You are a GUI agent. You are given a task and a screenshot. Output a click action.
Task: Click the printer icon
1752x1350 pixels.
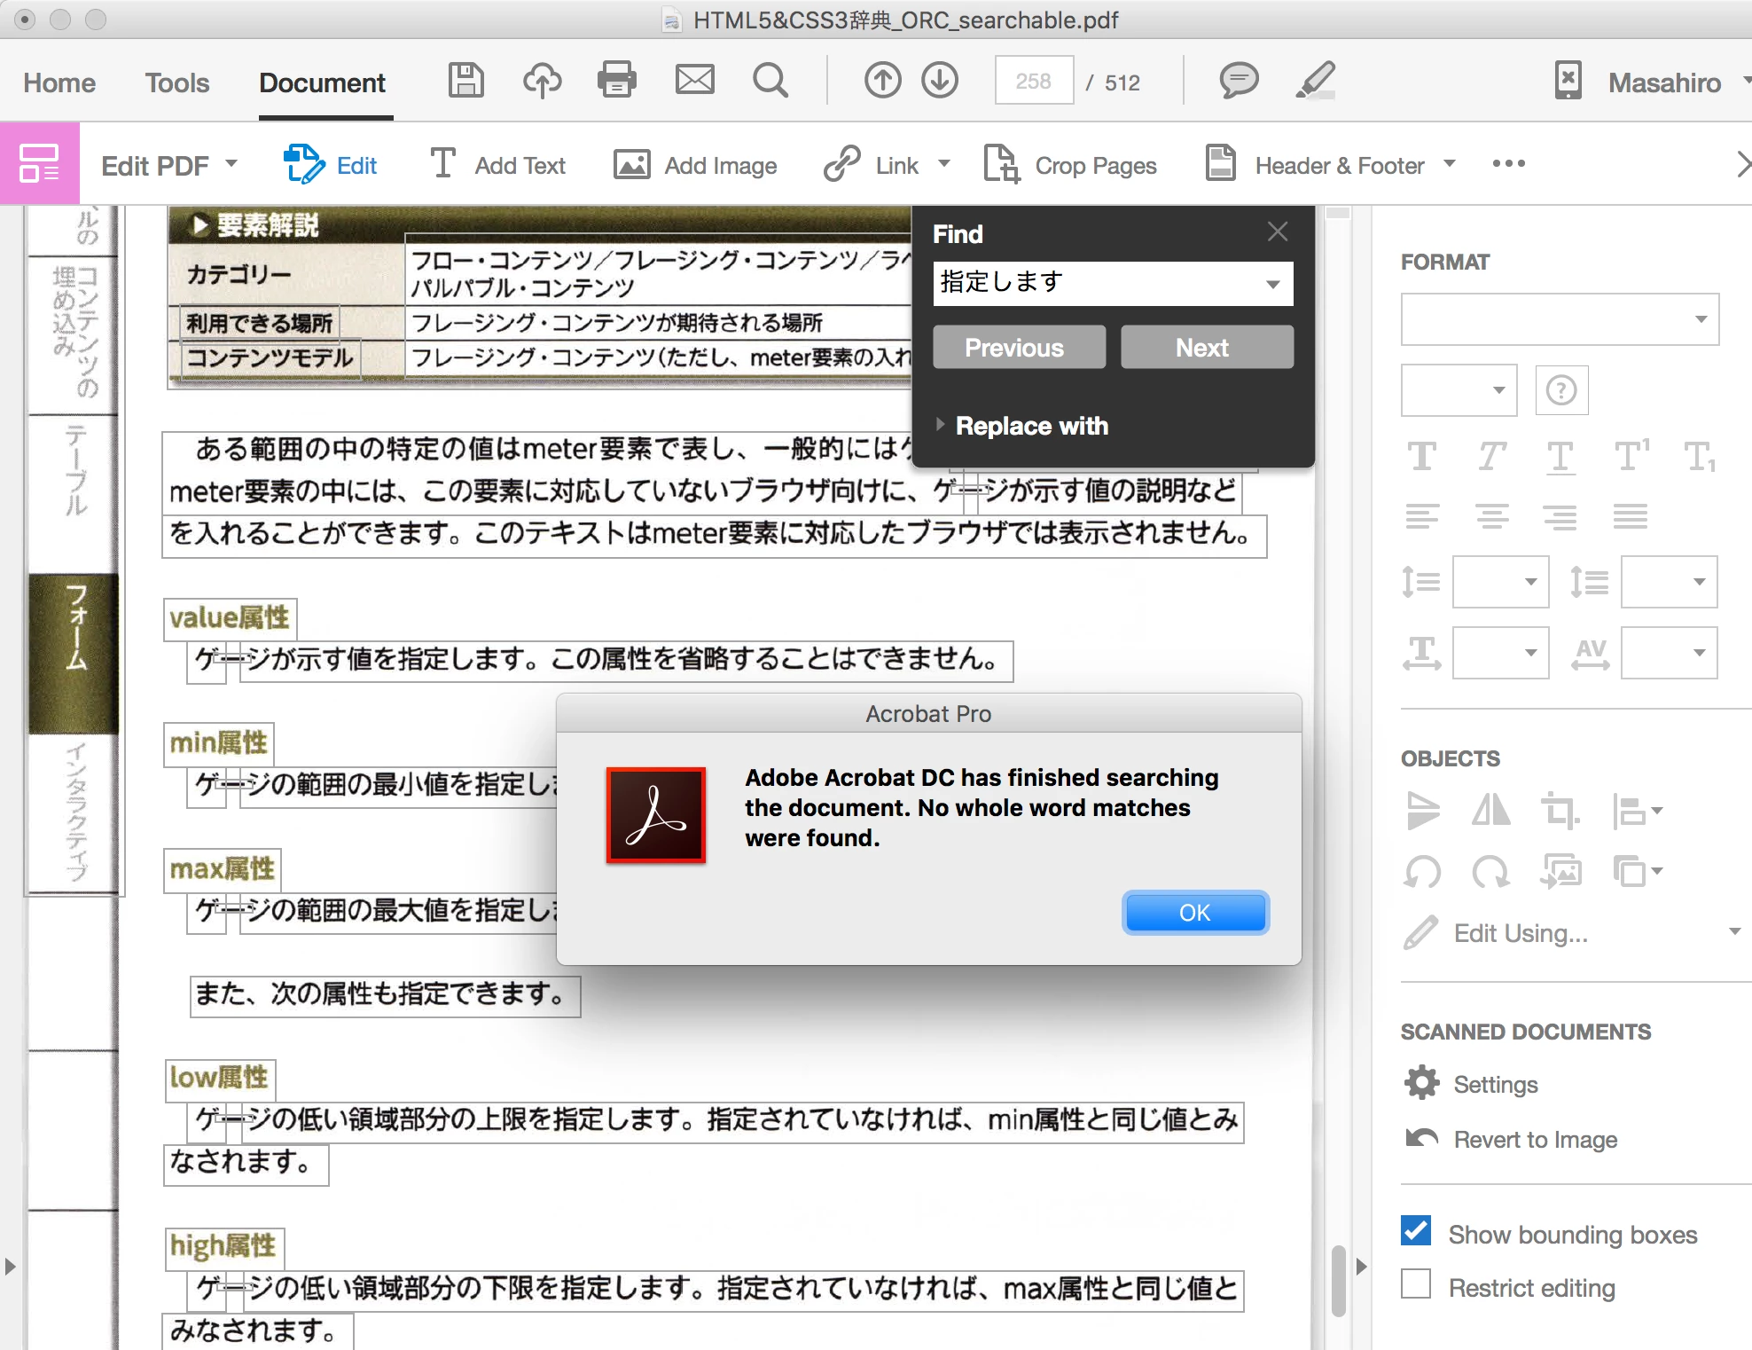(x=617, y=81)
